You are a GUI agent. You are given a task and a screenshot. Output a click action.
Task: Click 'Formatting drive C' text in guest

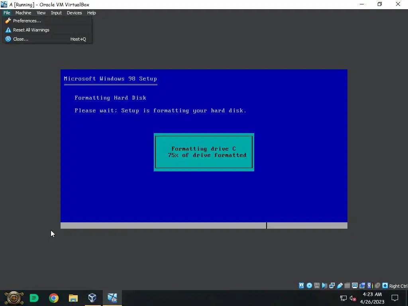pos(204,149)
